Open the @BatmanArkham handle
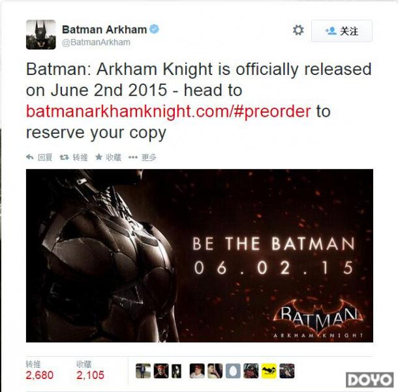The image size is (398, 392). click(x=96, y=42)
